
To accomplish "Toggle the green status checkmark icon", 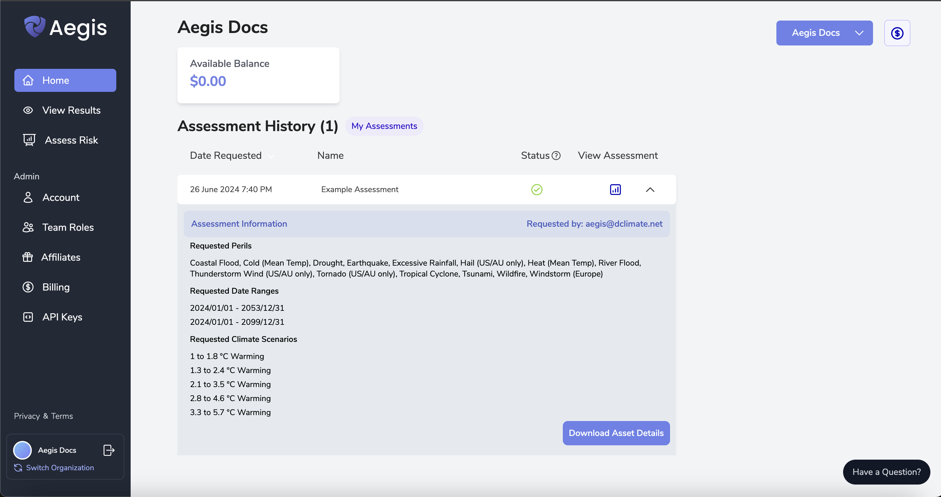I will point(537,189).
